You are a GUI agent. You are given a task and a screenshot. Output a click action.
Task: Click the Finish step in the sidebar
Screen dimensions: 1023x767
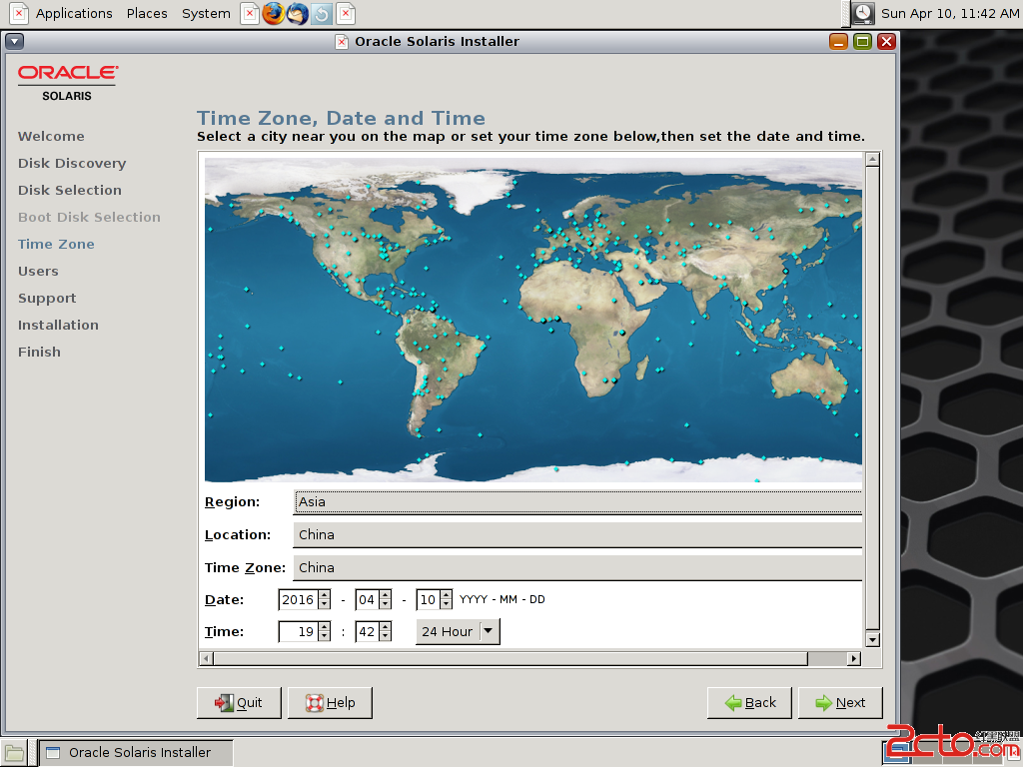tap(39, 352)
